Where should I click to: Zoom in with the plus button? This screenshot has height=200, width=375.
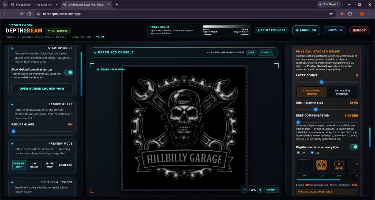point(260,190)
